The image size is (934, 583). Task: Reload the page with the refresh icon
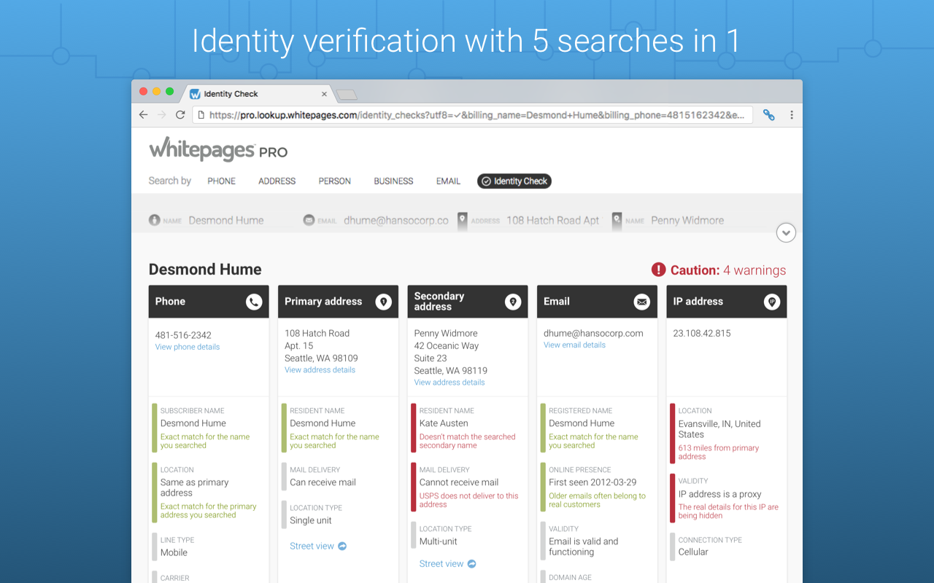(x=180, y=115)
